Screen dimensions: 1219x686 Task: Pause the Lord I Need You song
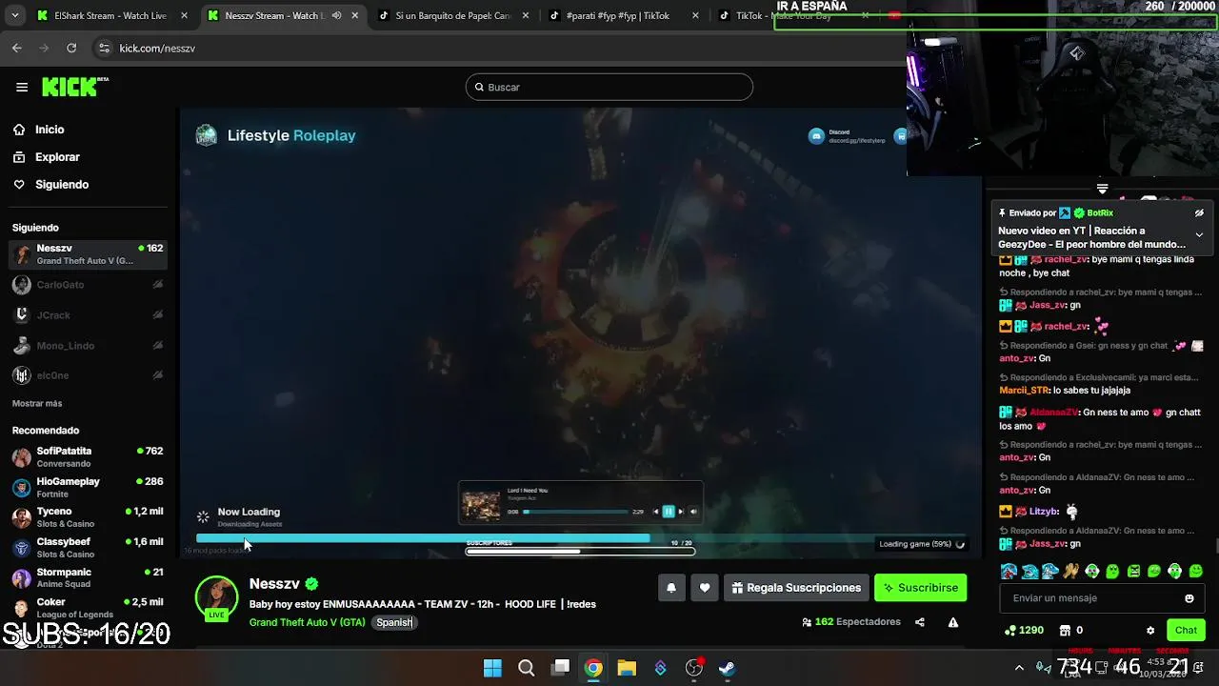(669, 512)
